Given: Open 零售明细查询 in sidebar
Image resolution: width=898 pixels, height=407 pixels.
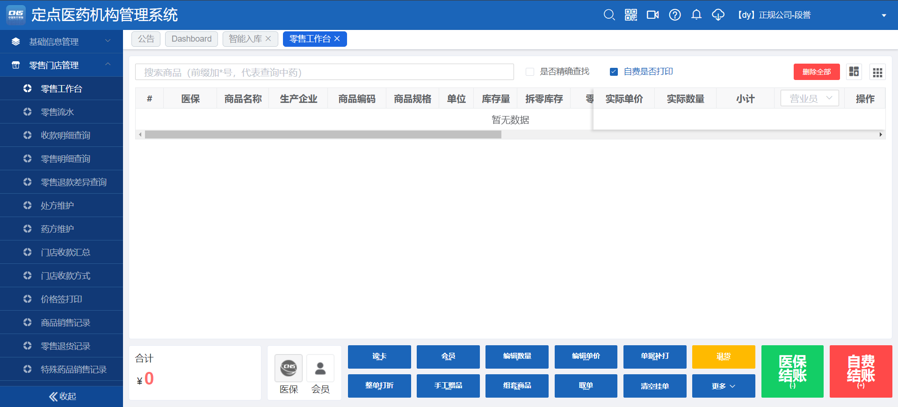Looking at the screenshot, I should [x=61, y=159].
